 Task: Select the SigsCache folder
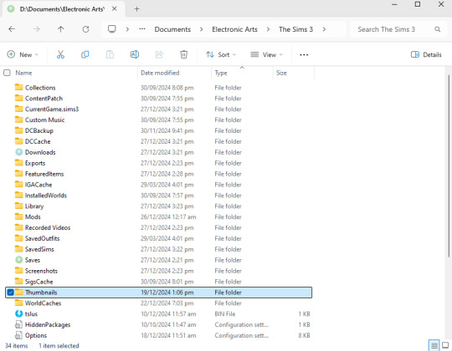click(39, 282)
